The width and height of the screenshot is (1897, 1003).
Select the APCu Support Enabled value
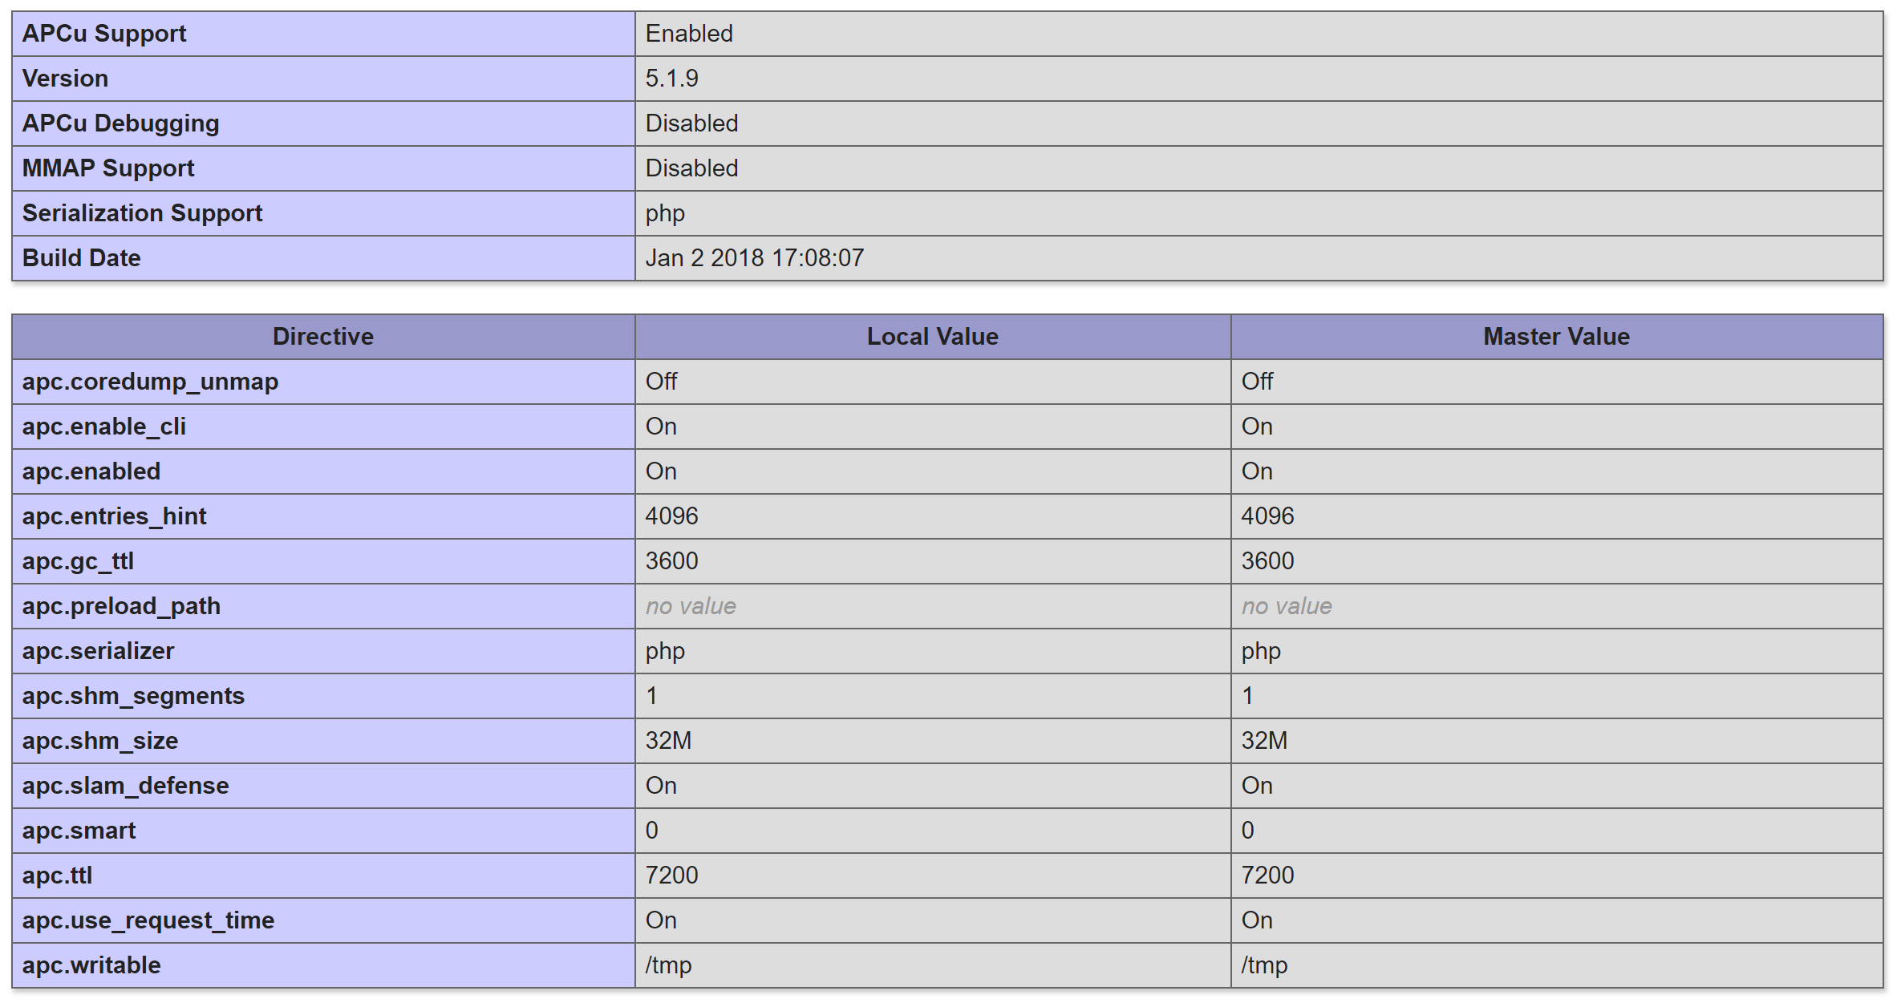(690, 34)
